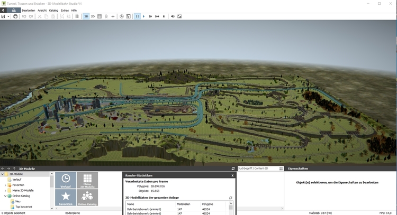Click the Undo icon
Image resolution: width=397 pixels, height=215 pixels.
[24, 16]
